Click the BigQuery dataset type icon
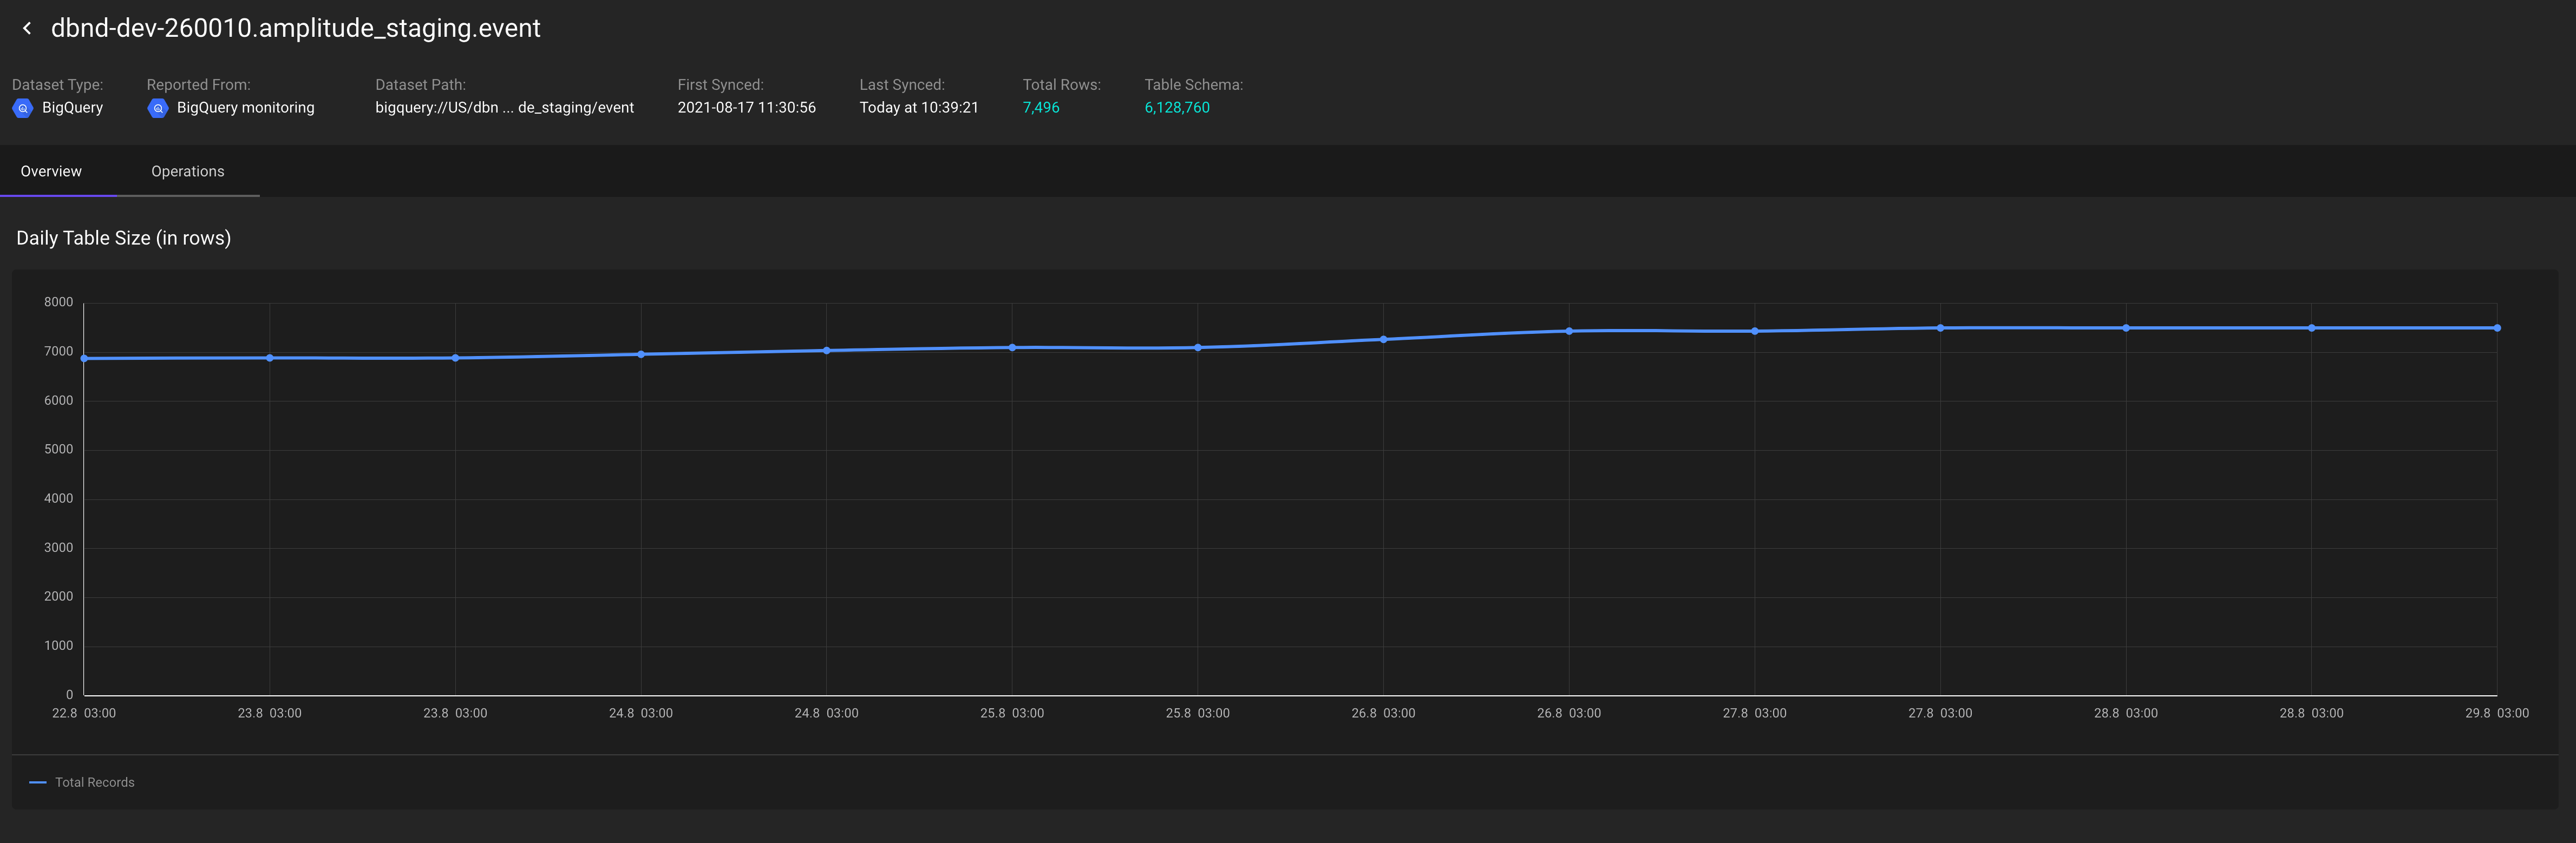 23,108
